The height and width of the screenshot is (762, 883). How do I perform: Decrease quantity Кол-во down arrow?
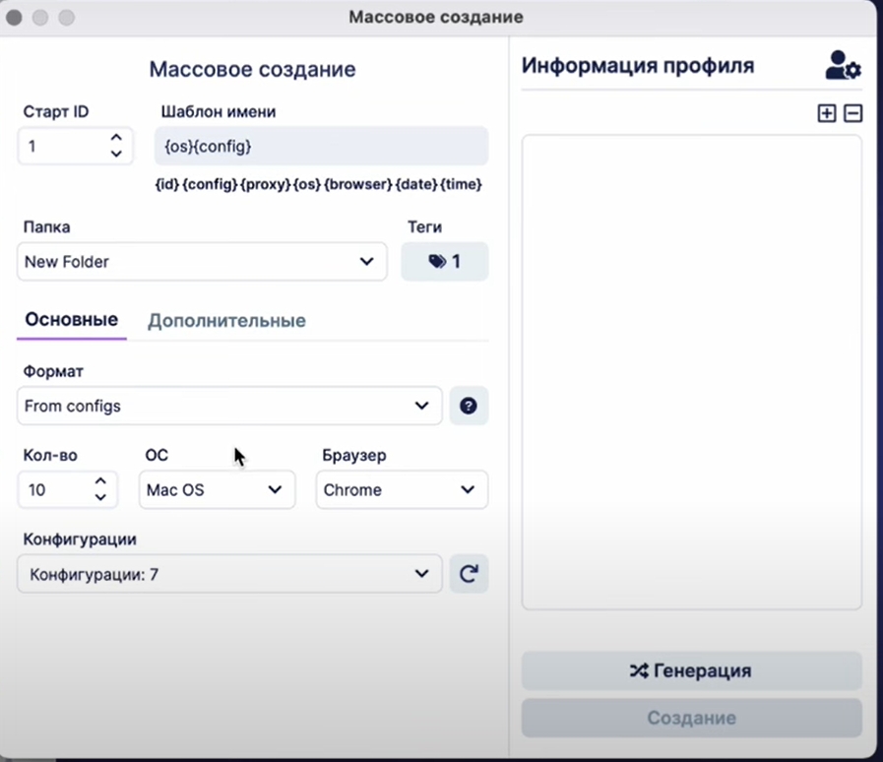coord(100,497)
